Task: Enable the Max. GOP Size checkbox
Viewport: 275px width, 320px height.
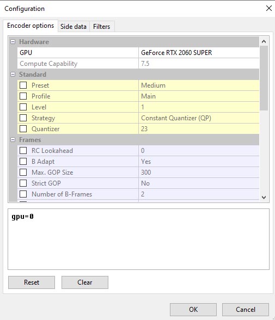Action: point(23,172)
